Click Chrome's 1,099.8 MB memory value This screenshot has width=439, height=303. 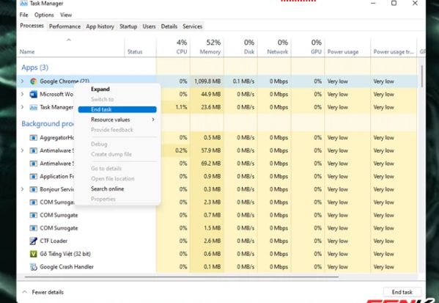[x=207, y=81]
